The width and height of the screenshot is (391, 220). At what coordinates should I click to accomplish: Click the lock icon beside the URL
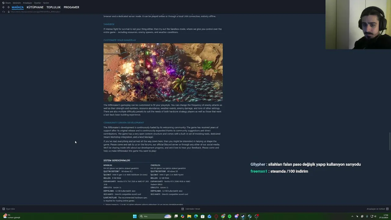coord(9,12)
